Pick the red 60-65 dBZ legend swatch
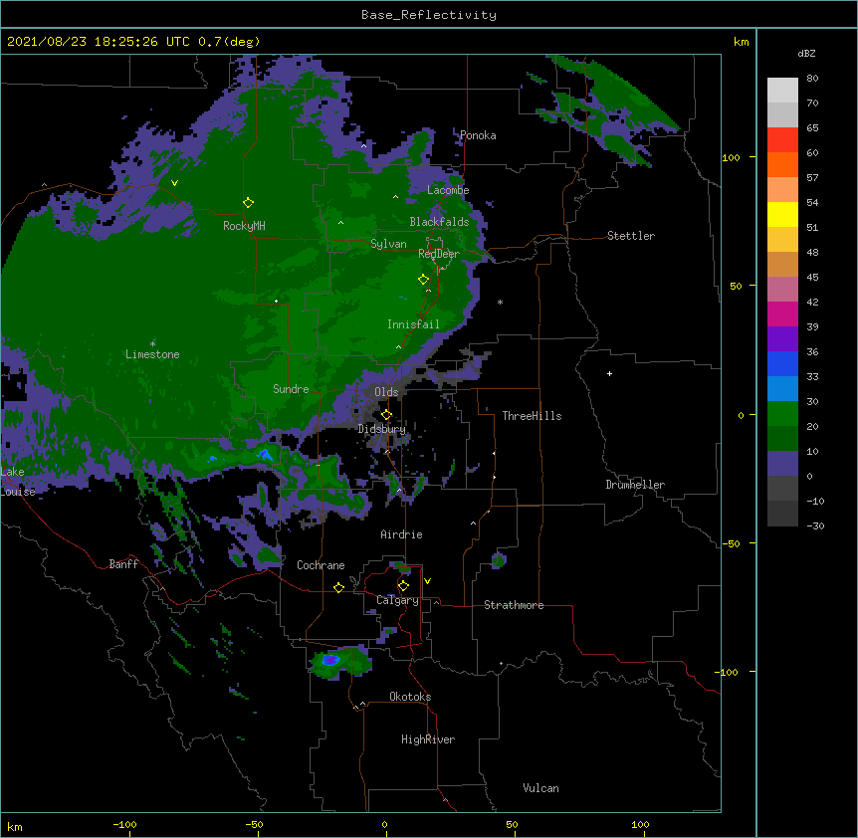The image size is (858, 838). tap(782, 140)
